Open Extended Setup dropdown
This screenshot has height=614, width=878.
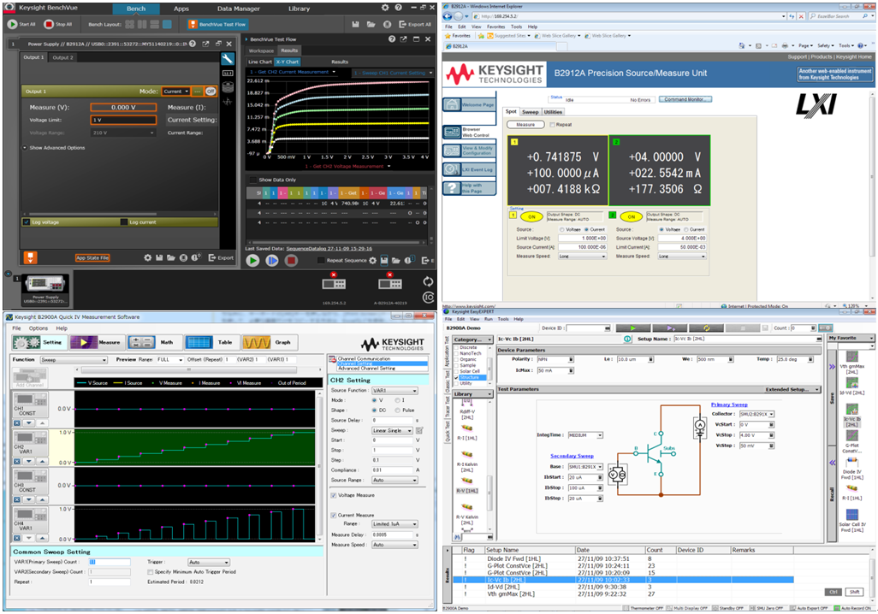tap(792, 389)
